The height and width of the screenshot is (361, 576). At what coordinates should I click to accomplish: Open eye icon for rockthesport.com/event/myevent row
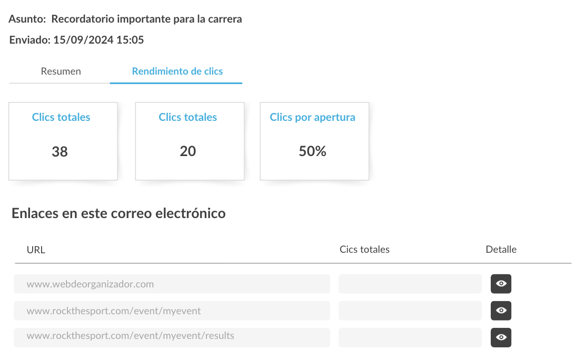click(501, 311)
